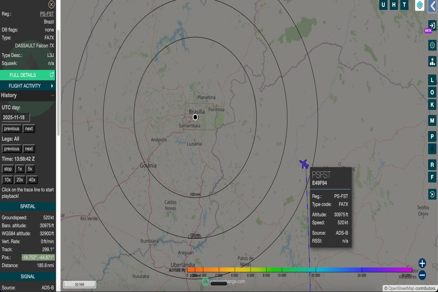
Task: Click the purple aircraft icon on map
Action: (x=304, y=164)
